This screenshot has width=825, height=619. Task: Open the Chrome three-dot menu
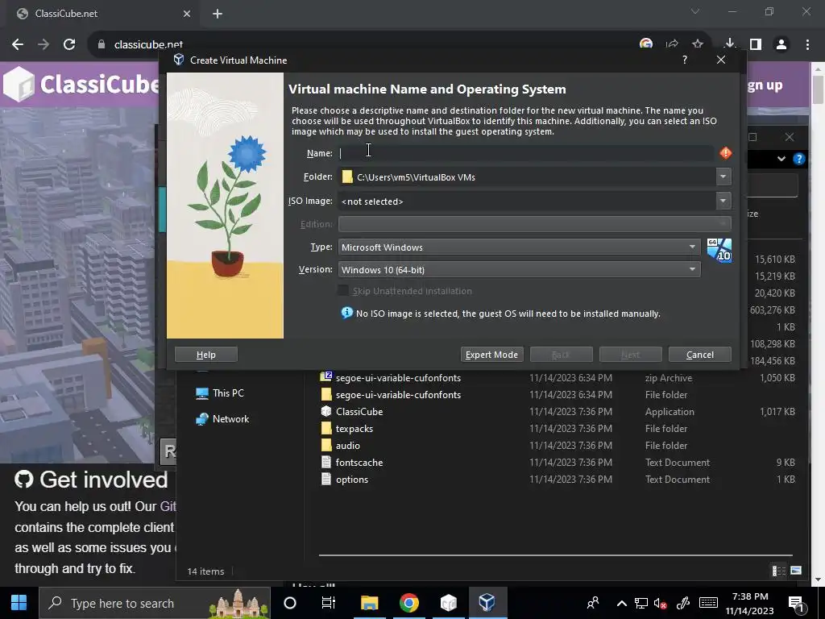click(807, 45)
